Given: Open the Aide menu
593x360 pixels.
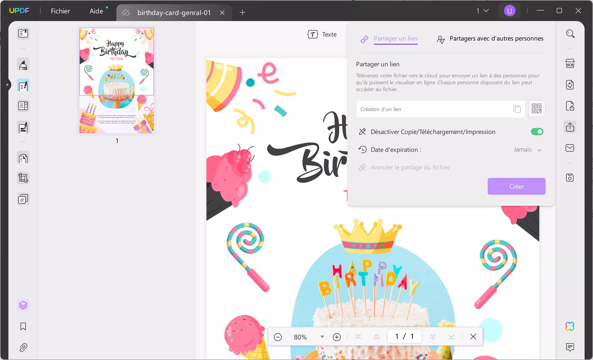Looking at the screenshot, I should [x=96, y=11].
